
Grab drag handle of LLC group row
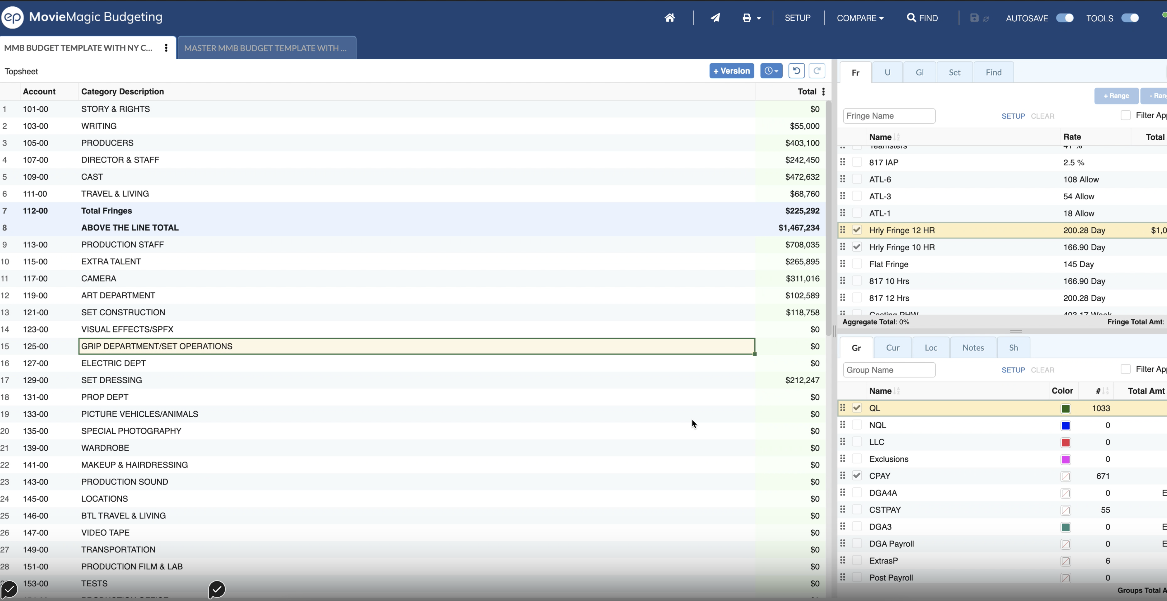tap(842, 441)
